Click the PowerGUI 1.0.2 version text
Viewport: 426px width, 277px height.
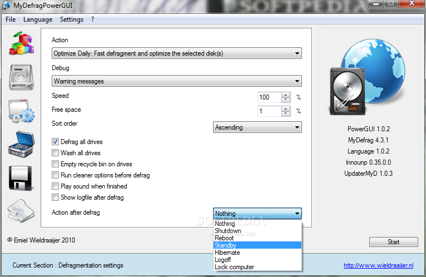pos(368,129)
